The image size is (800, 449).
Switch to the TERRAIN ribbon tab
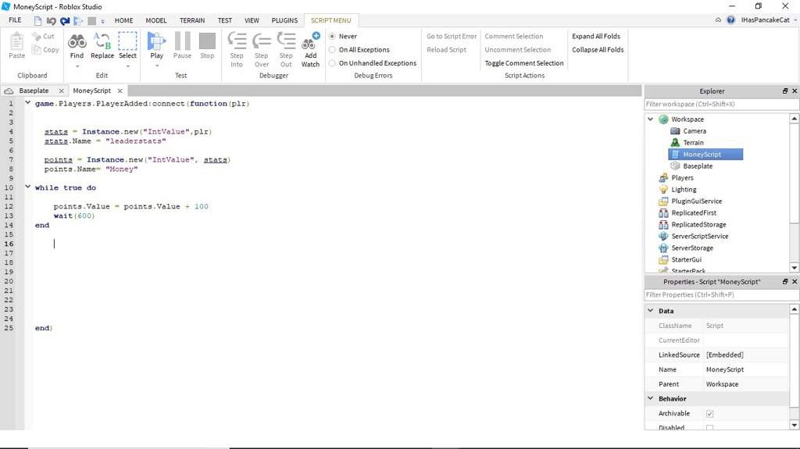coord(192,20)
